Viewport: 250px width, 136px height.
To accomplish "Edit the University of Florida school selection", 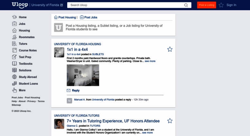I will click(61, 5).
